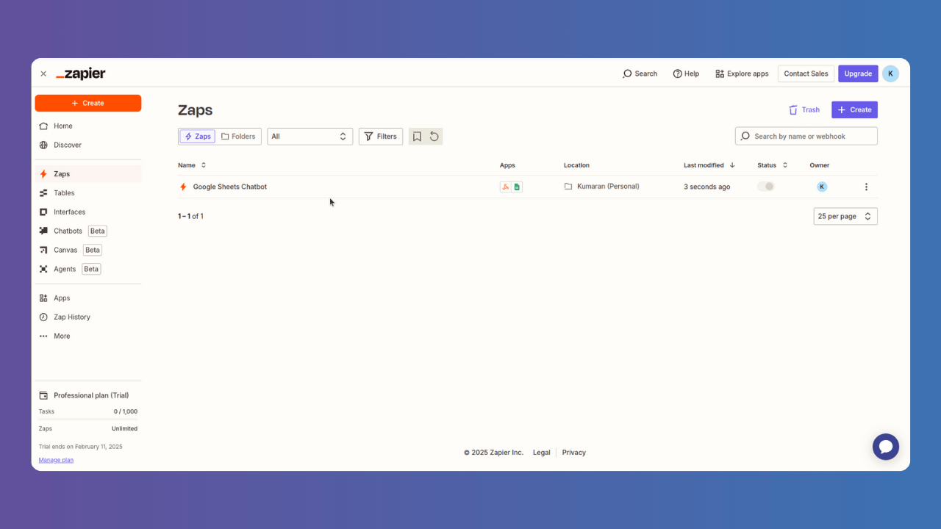The image size is (941, 529).
Task: Toggle Google Sheets Chatbot zap status on
Action: coord(766,187)
